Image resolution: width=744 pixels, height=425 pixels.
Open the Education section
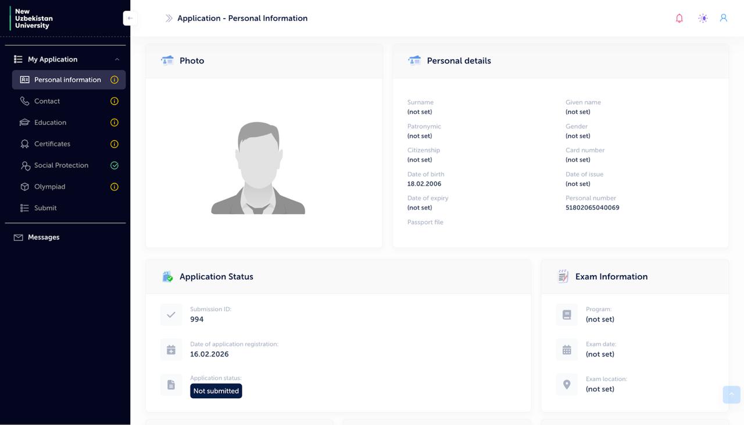pyautogui.click(x=50, y=123)
